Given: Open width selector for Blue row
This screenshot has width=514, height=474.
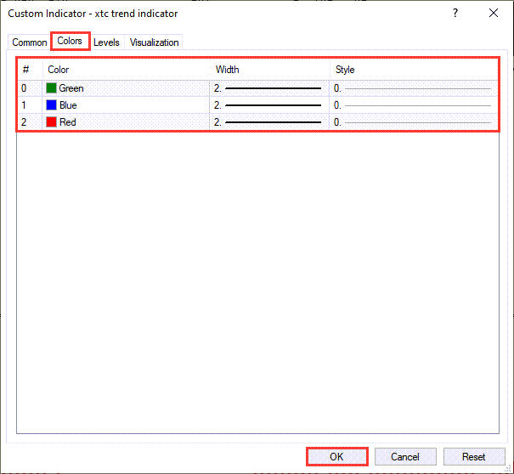Looking at the screenshot, I should [x=268, y=105].
